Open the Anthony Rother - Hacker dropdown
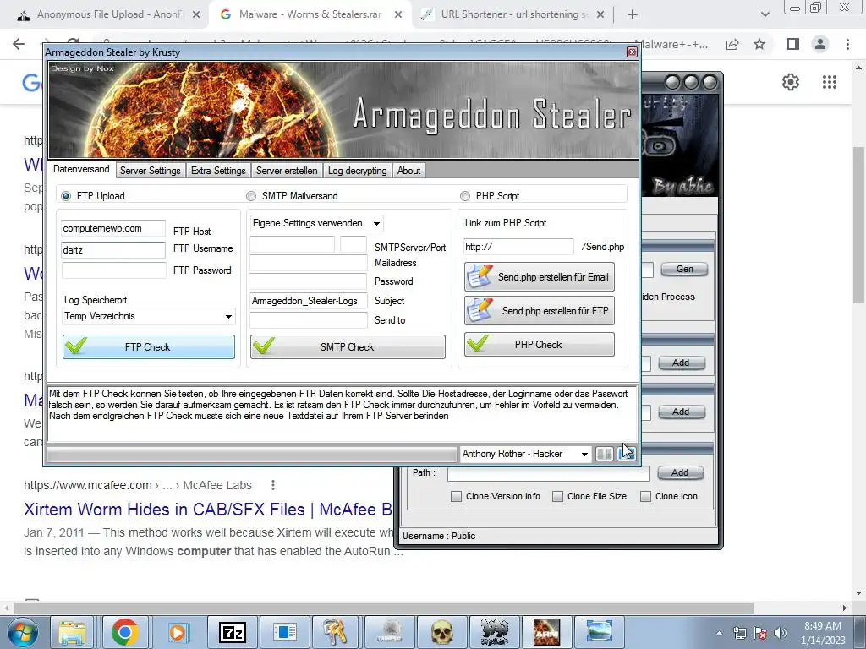 525,454
